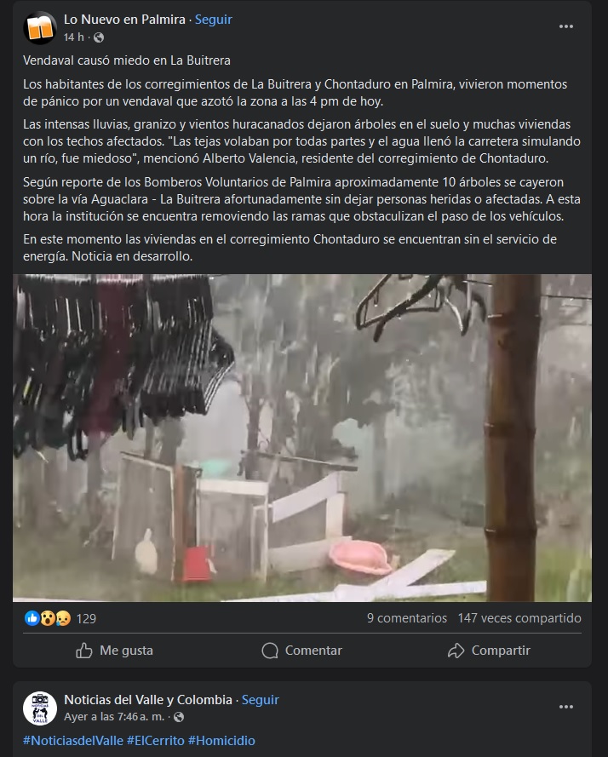The width and height of the screenshot is (608, 757).
Task: Open the #ElCerrito hashtag
Action: tap(156, 741)
